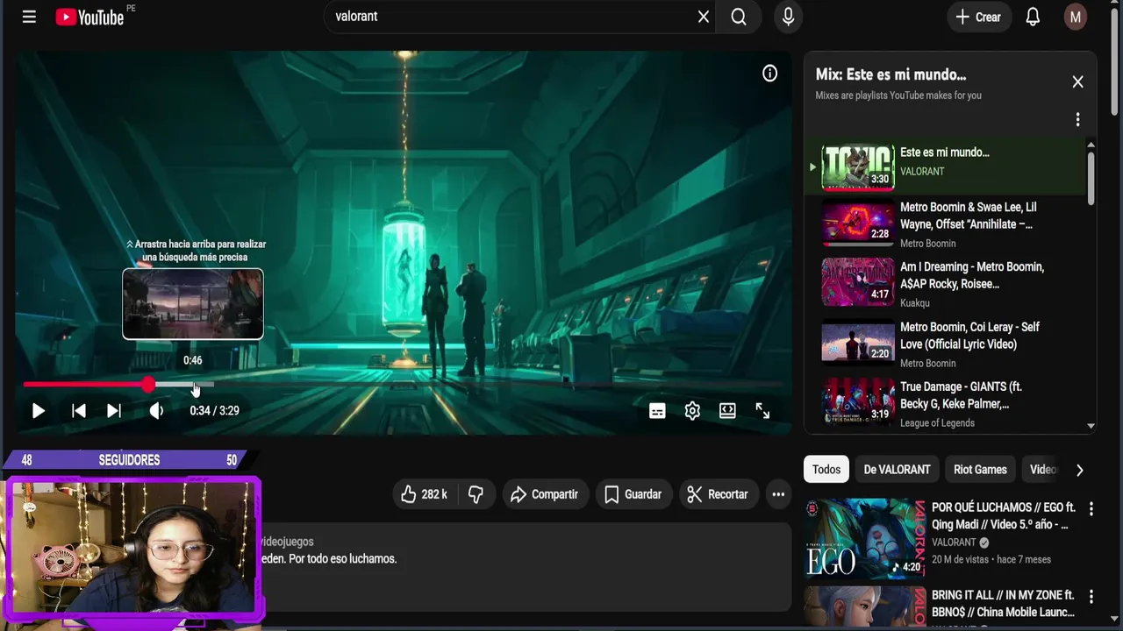Click 'POR QUÉ LUCHAMOS // EGO' video title

(x=1003, y=516)
